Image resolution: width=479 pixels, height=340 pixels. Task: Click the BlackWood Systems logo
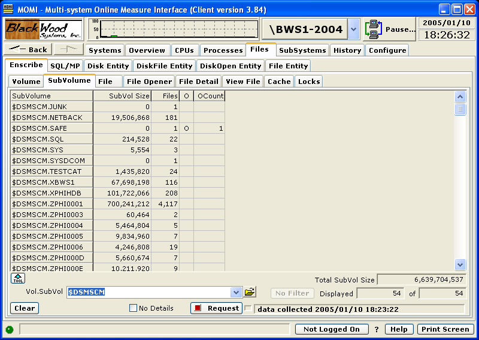[x=44, y=29]
